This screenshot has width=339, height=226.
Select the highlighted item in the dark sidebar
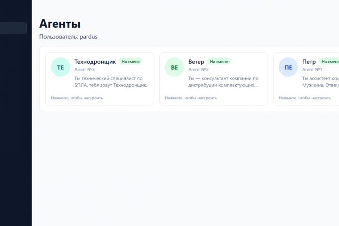tap(13, 28)
